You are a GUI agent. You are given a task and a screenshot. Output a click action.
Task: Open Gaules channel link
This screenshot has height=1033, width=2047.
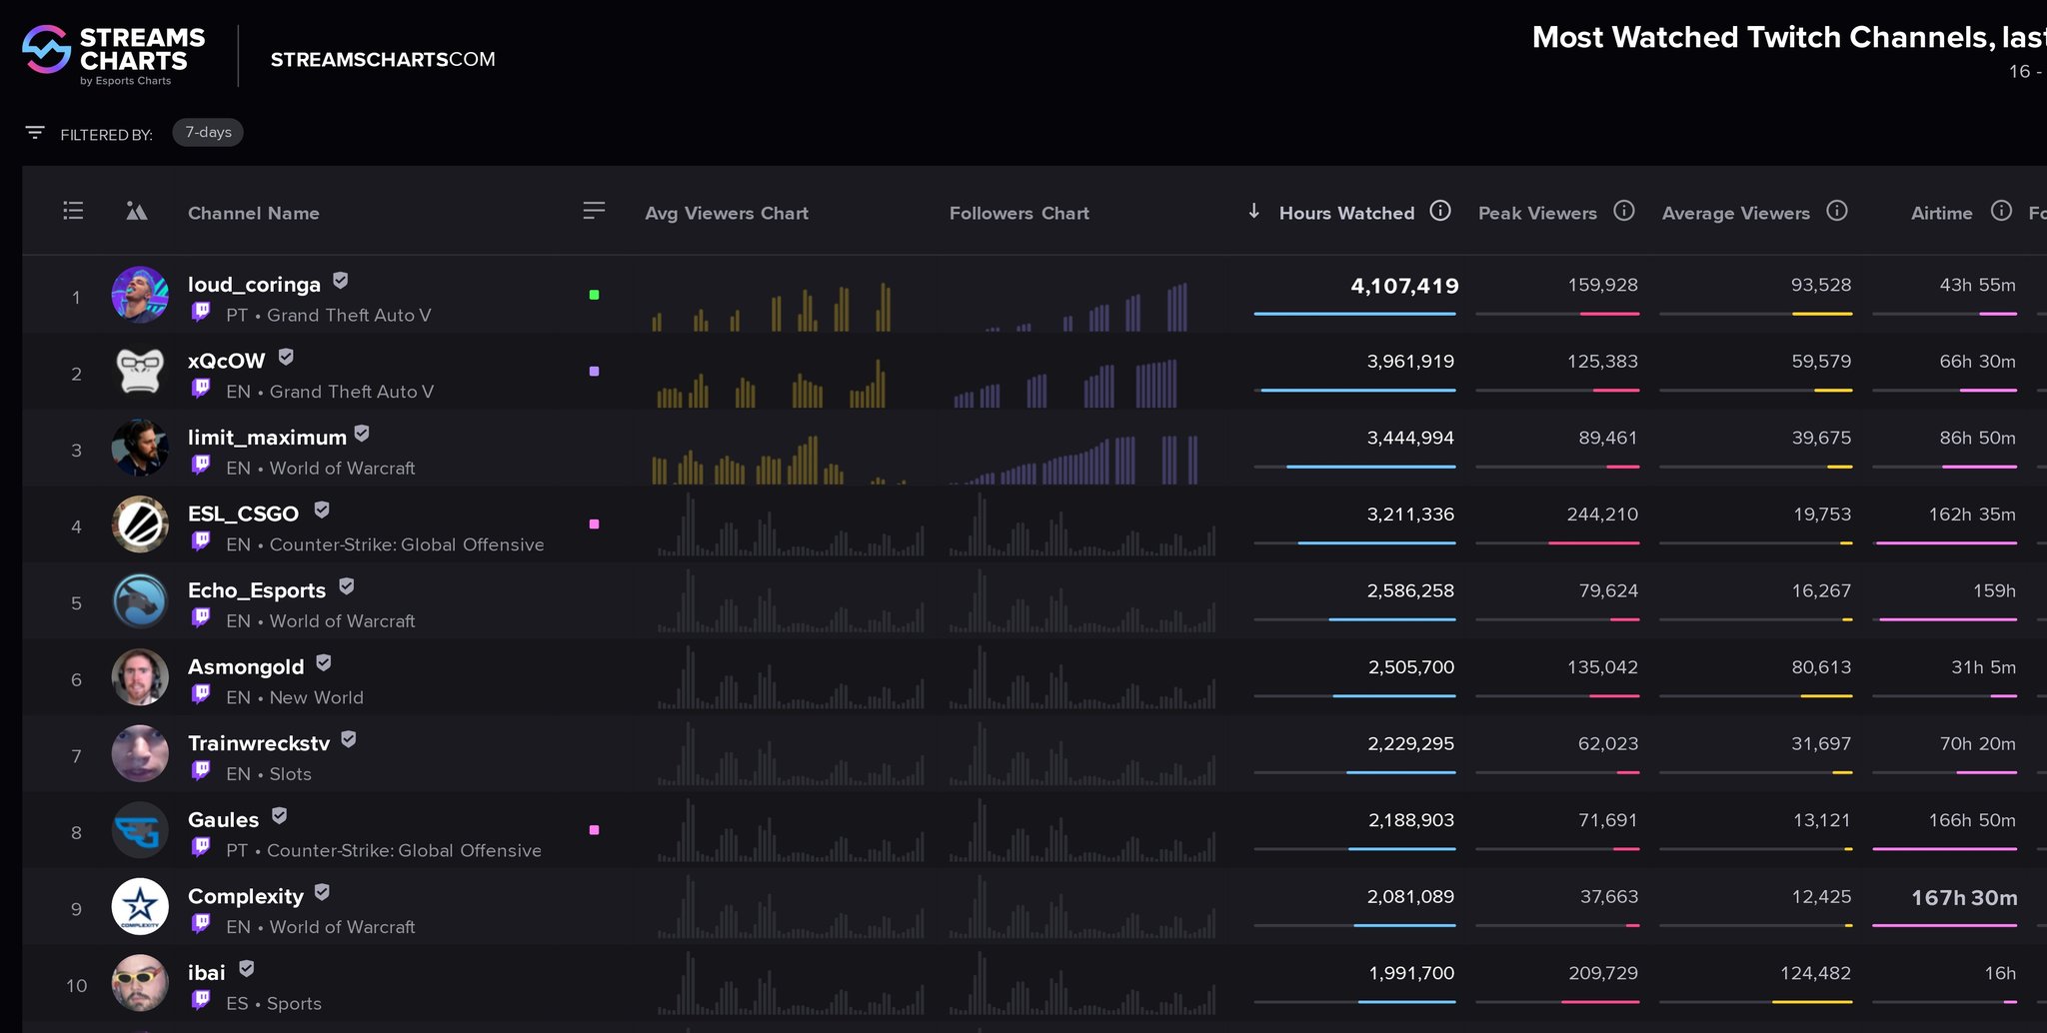[x=224, y=819]
